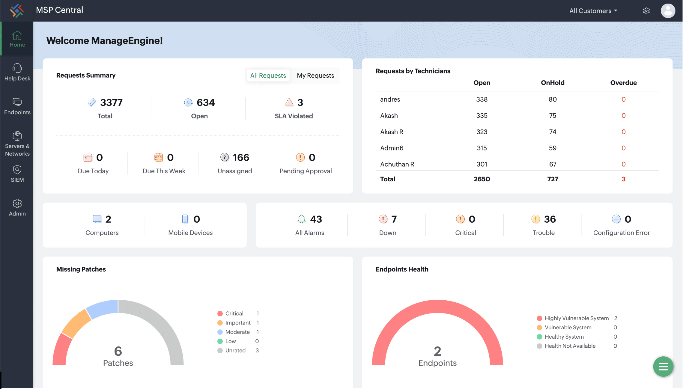Screen dimensions: 683x389
Task: Open Endpoints sidebar icon
Action: click(x=17, y=102)
